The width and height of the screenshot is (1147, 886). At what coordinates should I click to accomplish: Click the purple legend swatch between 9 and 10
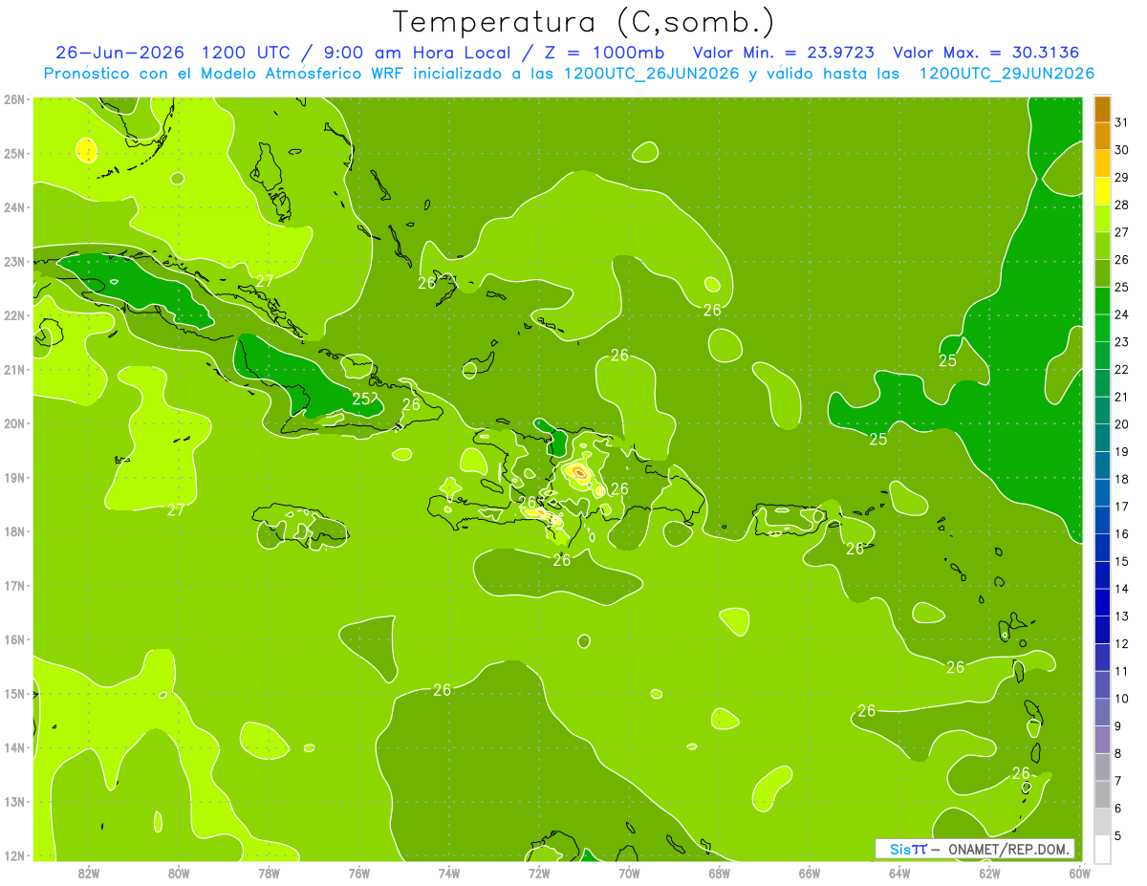click(1102, 713)
